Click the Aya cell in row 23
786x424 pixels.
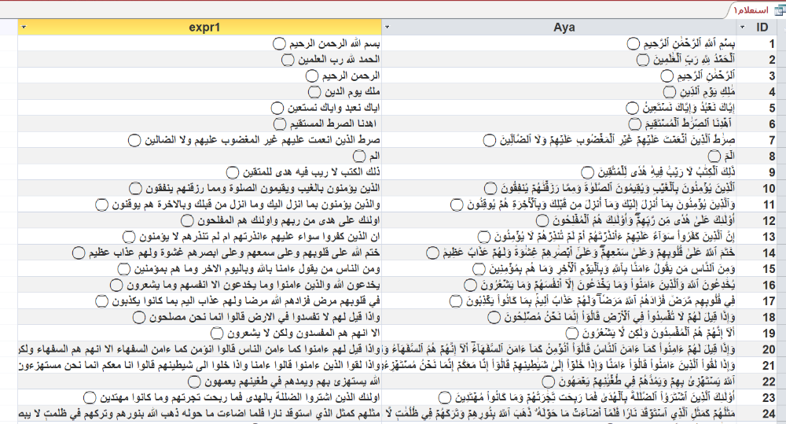click(559, 397)
